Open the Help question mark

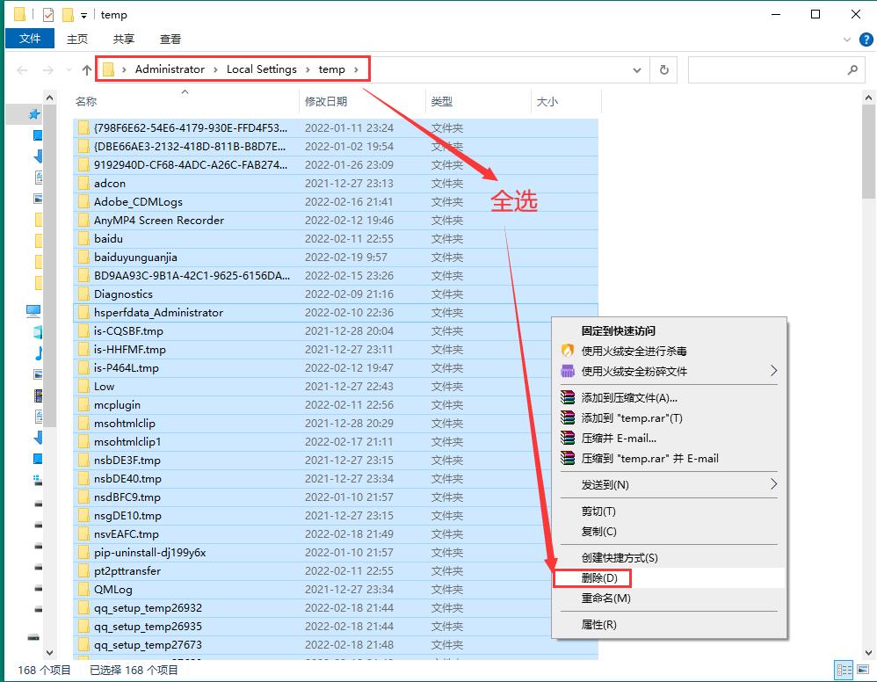click(x=866, y=39)
